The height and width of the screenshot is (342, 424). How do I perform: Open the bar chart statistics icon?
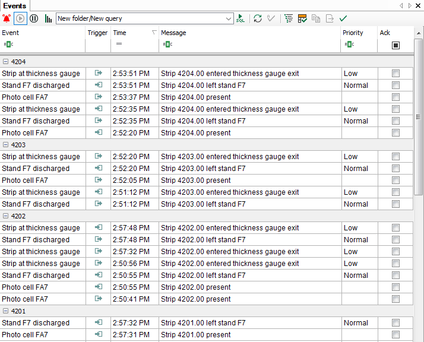48,18
